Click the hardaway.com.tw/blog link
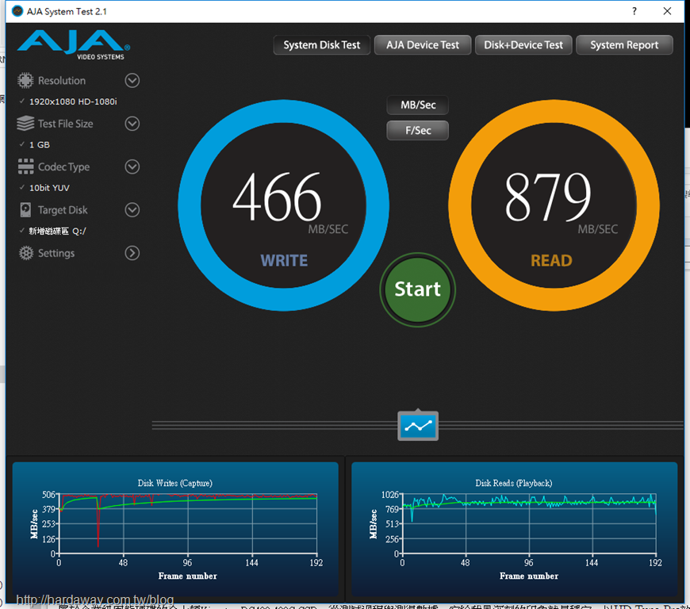690x609 pixels. 95,599
